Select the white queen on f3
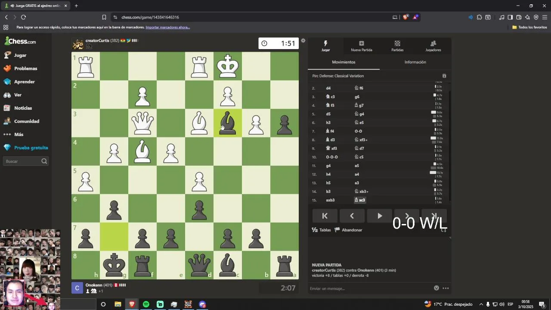The height and width of the screenshot is (310, 551). [x=142, y=123]
